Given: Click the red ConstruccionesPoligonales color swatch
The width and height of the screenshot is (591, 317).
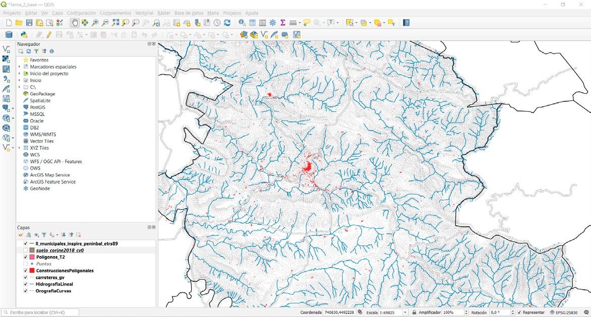Looking at the screenshot, I should coord(32,271).
